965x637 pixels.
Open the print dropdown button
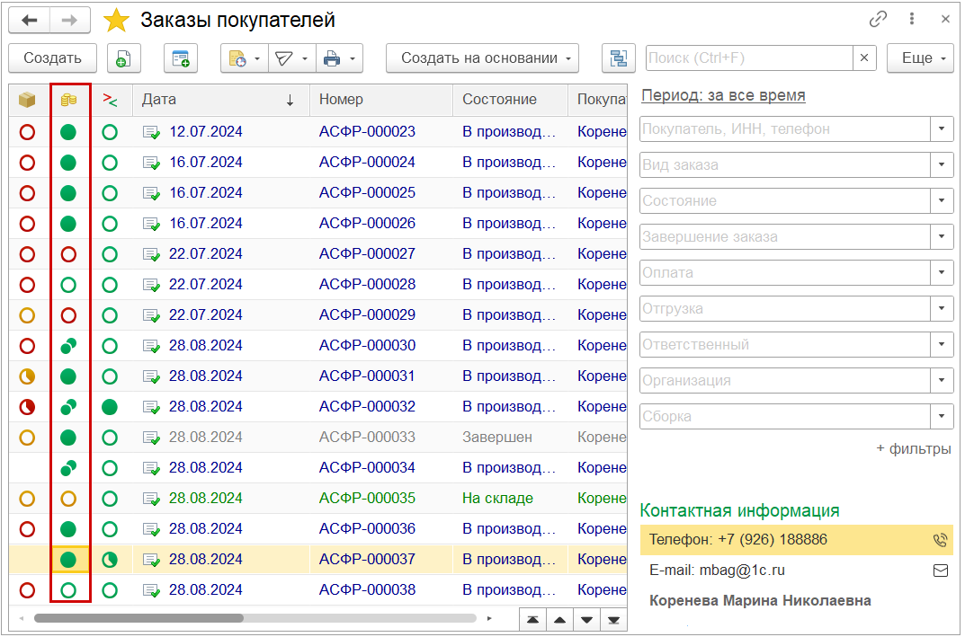[x=341, y=58]
